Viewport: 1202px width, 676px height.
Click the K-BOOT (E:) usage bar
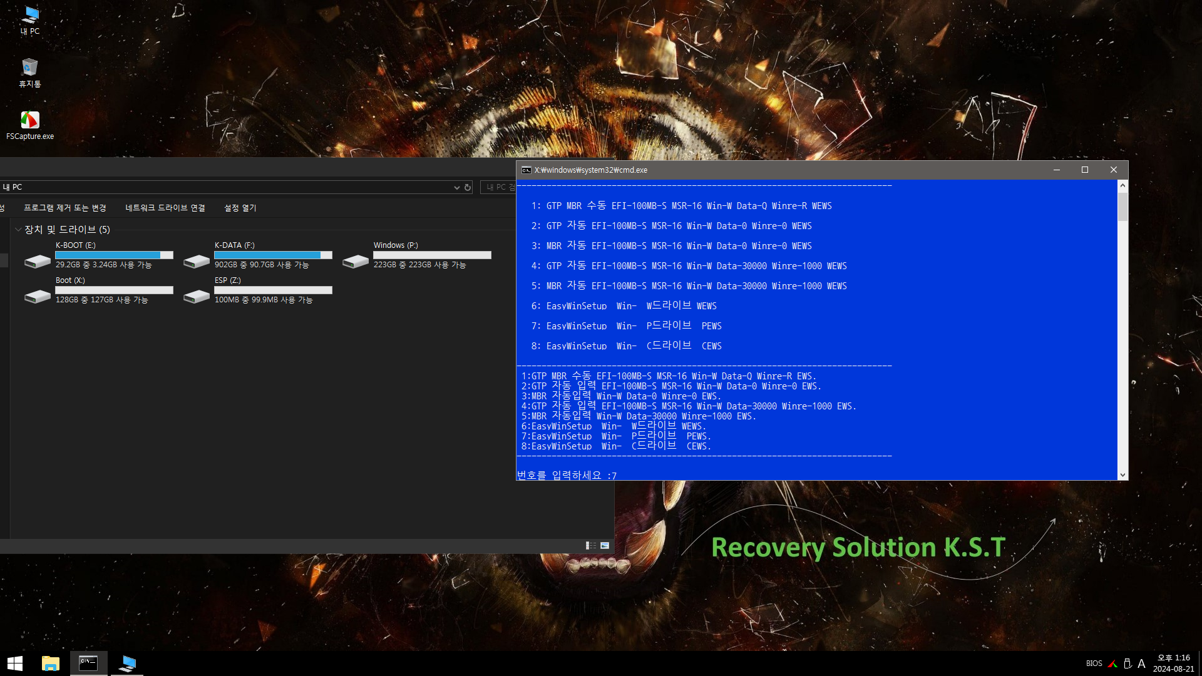[114, 255]
